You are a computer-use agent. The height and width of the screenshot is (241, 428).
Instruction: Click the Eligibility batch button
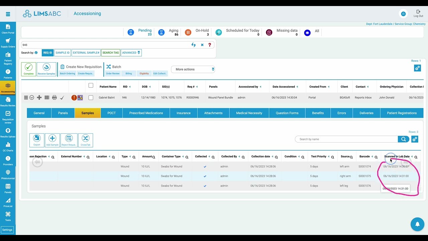[x=144, y=74]
